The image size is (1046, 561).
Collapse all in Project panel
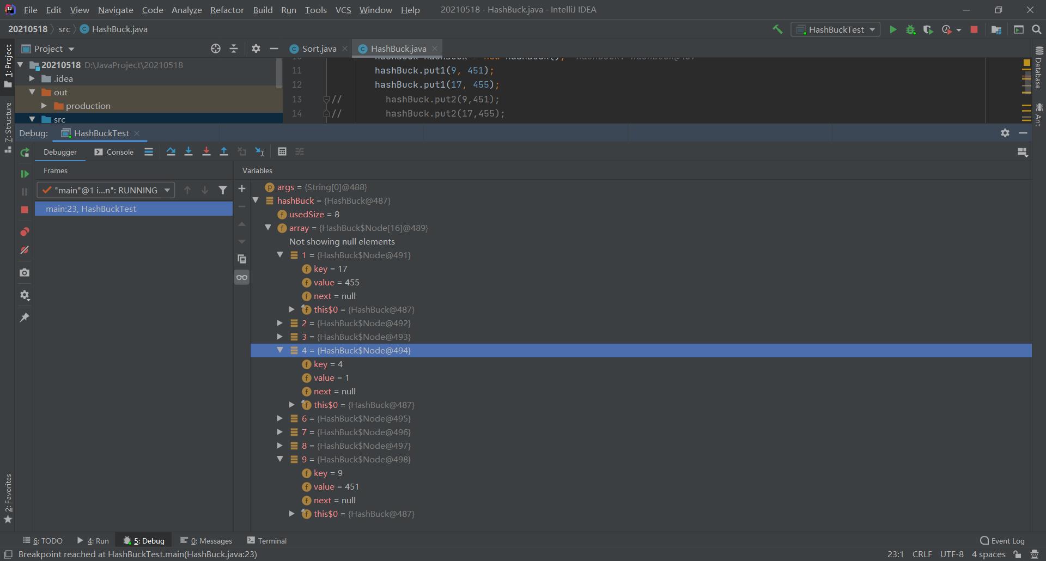pos(234,48)
